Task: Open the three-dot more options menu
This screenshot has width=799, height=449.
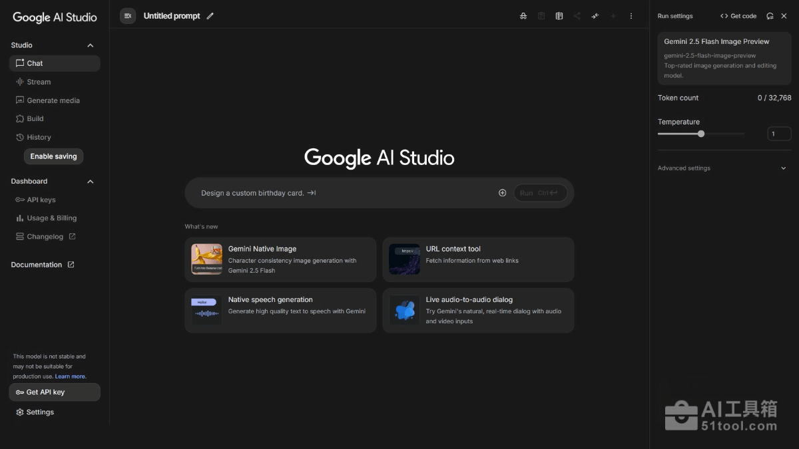Action: pyautogui.click(x=631, y=16)
